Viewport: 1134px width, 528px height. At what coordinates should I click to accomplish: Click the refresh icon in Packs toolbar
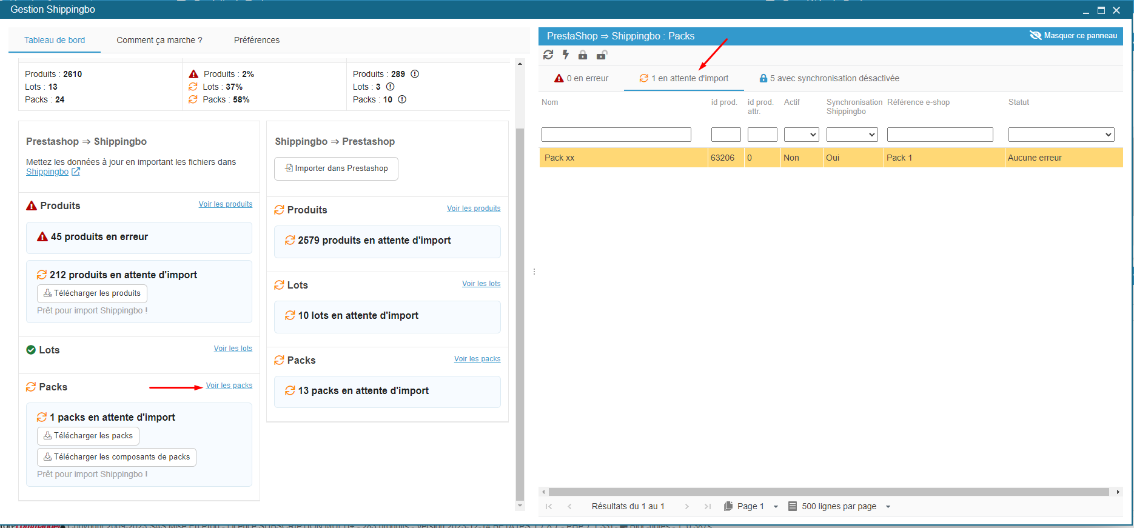click(x=548, y=55)
